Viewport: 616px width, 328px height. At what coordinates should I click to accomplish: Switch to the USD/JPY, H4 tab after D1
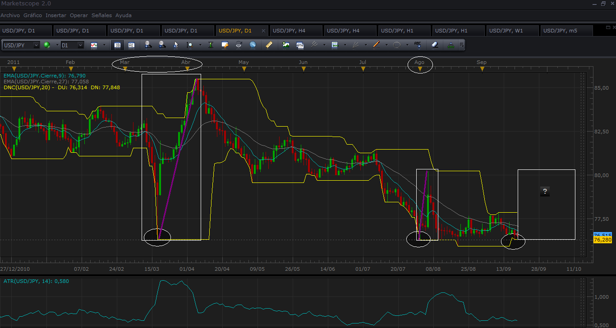[295, 31]
